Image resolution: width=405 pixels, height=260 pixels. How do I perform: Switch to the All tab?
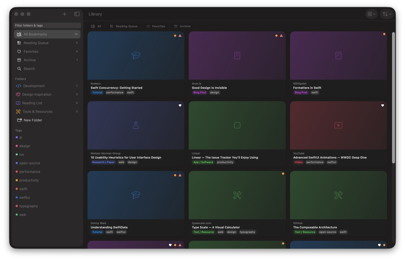(x=96, y=26)
